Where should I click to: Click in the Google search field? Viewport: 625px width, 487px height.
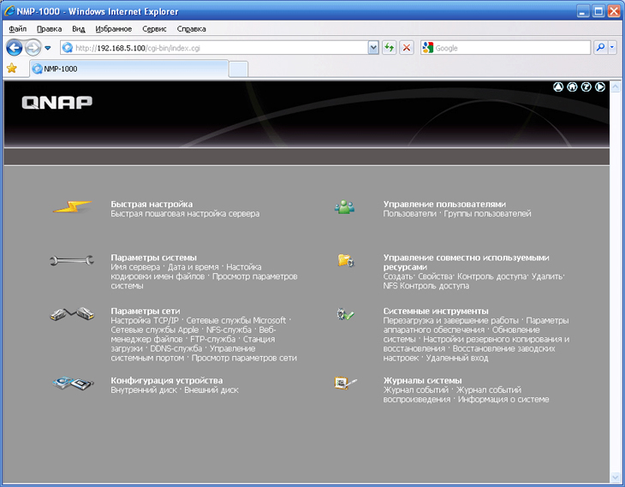click(x=509, y=48)
